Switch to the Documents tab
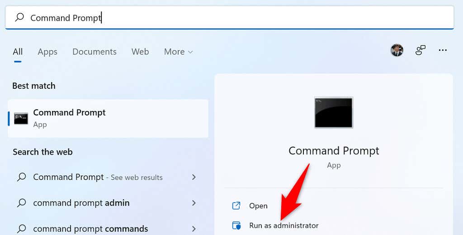Viewport: 463px width, 235px height. point(94,52)
